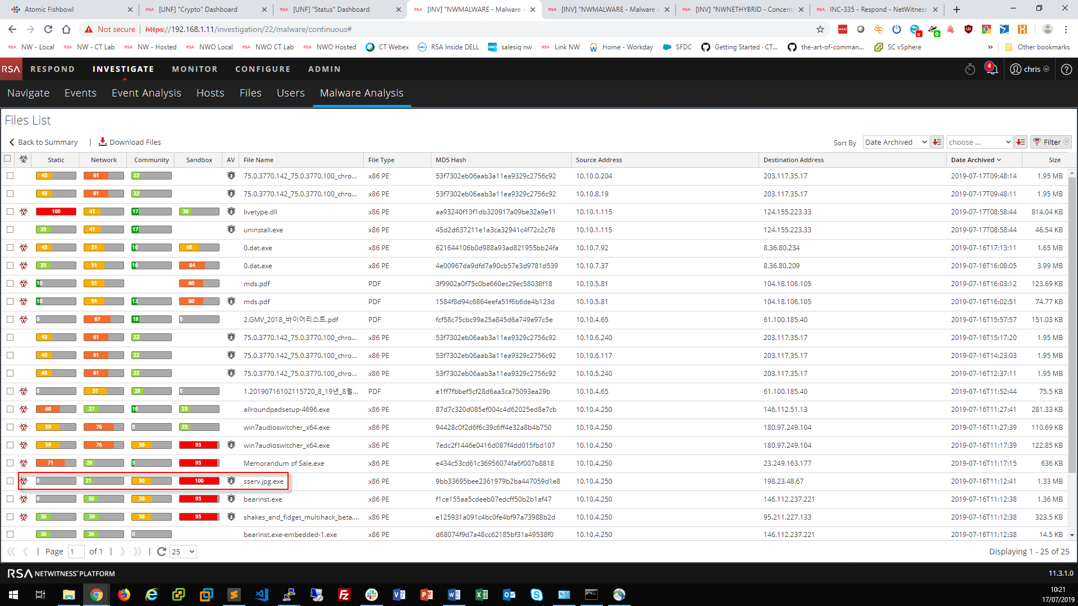Screen dimensions: 1078x606
Task: Open Chrome from the Windows taskbar
Action: click(x=97, y=595)
